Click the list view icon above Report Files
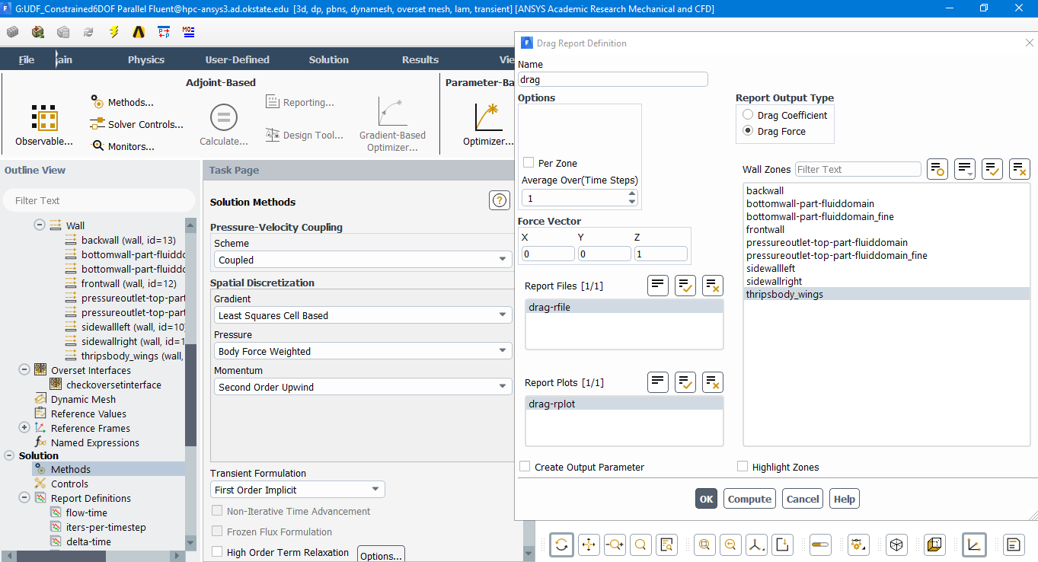This screenshot has width=1038, height=562. coord(658,286)
